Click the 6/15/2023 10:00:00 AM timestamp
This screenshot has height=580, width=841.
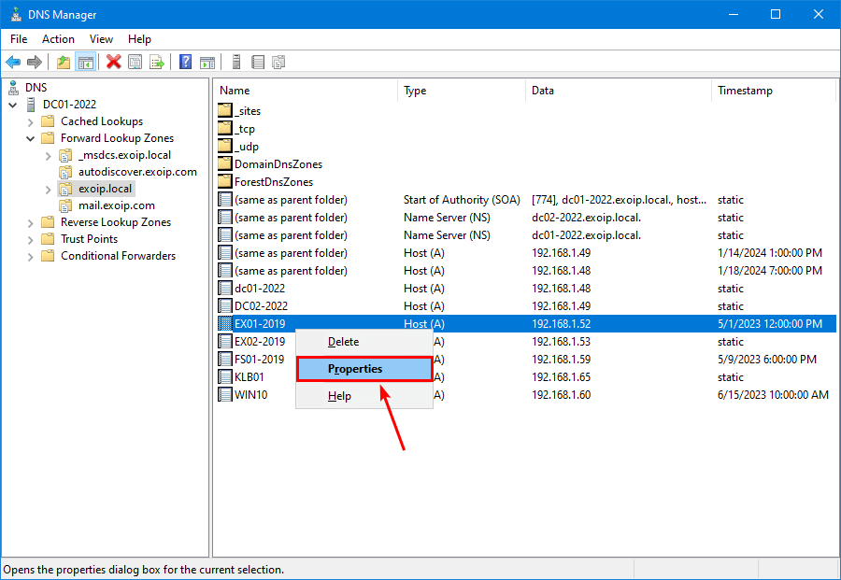point(773,394)
